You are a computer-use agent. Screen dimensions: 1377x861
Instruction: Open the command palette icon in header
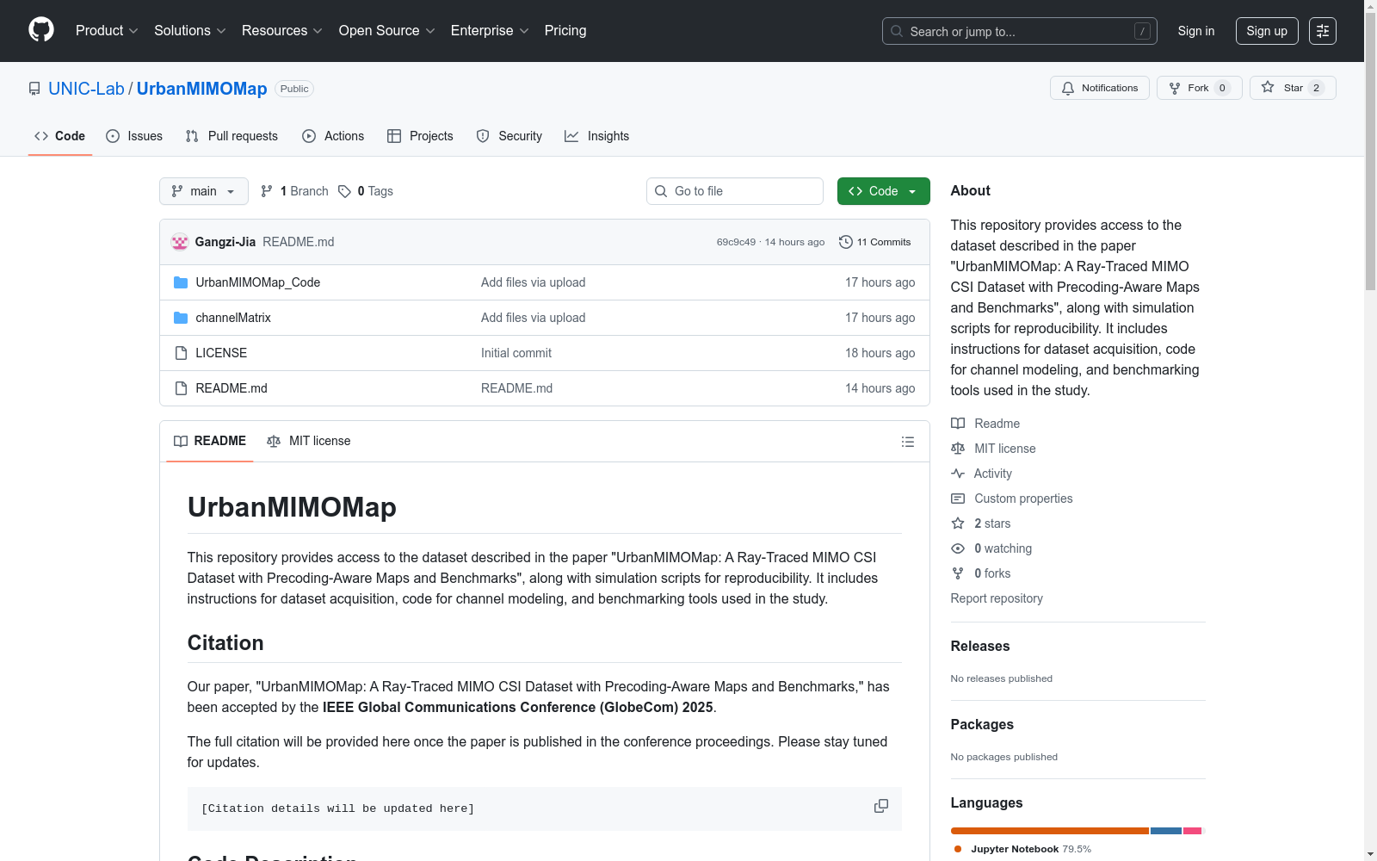coord(1322,31)
